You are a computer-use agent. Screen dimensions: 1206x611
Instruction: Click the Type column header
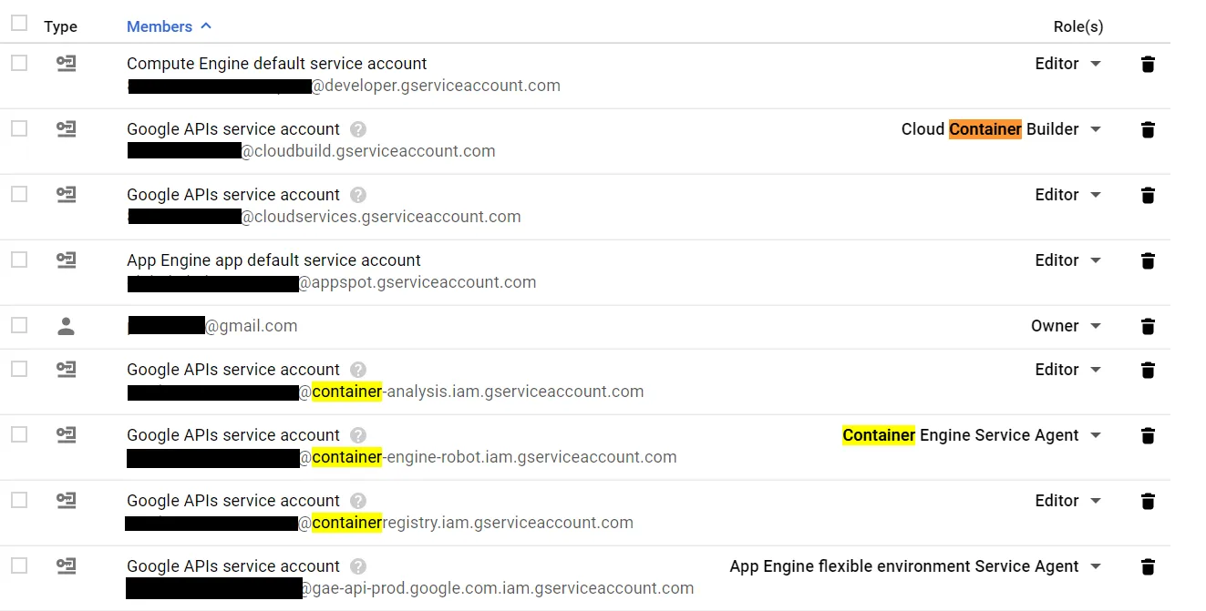click(x=61, y=26)
